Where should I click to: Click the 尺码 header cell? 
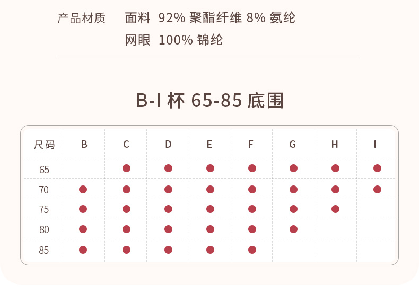coord(44,145)
